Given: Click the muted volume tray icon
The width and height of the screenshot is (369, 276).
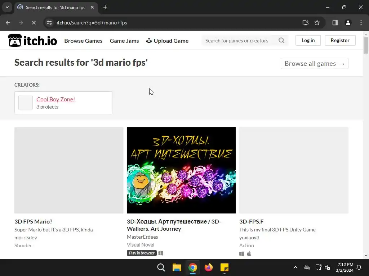Looking at the screenshot, I should (328, 267).
